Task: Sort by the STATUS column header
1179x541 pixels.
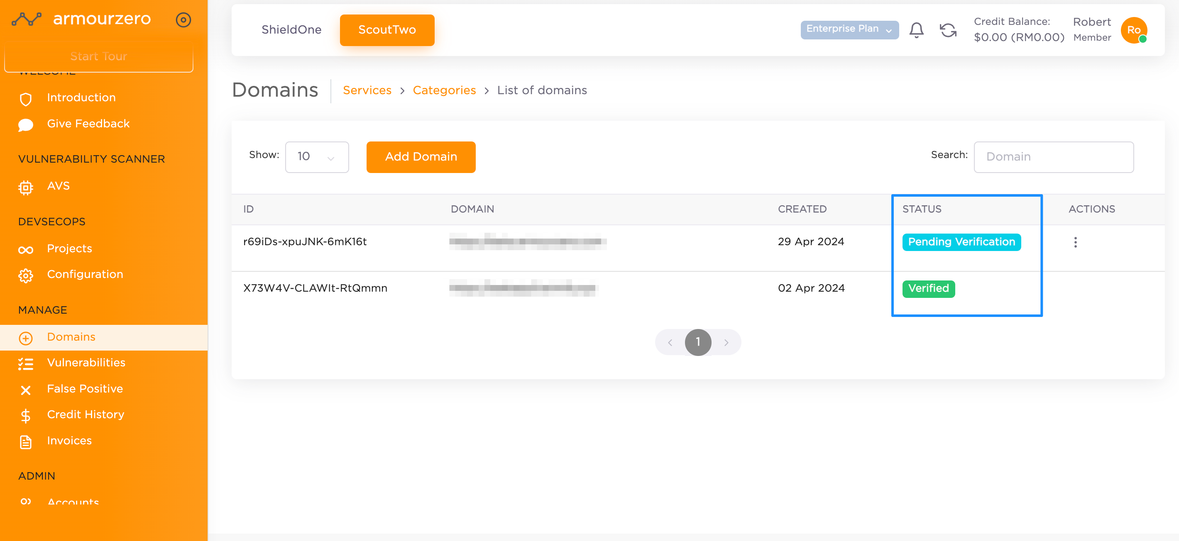Action: click(x=921, y=209)
